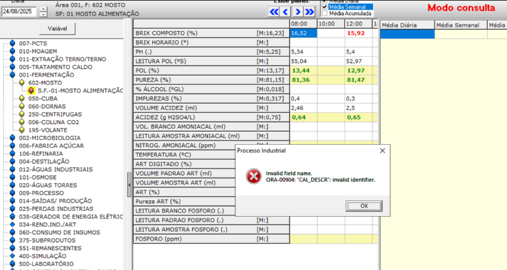
Task: Click the 025-PERDAS INDUSTRIAS node icon
Action: (x=13, y=209)
